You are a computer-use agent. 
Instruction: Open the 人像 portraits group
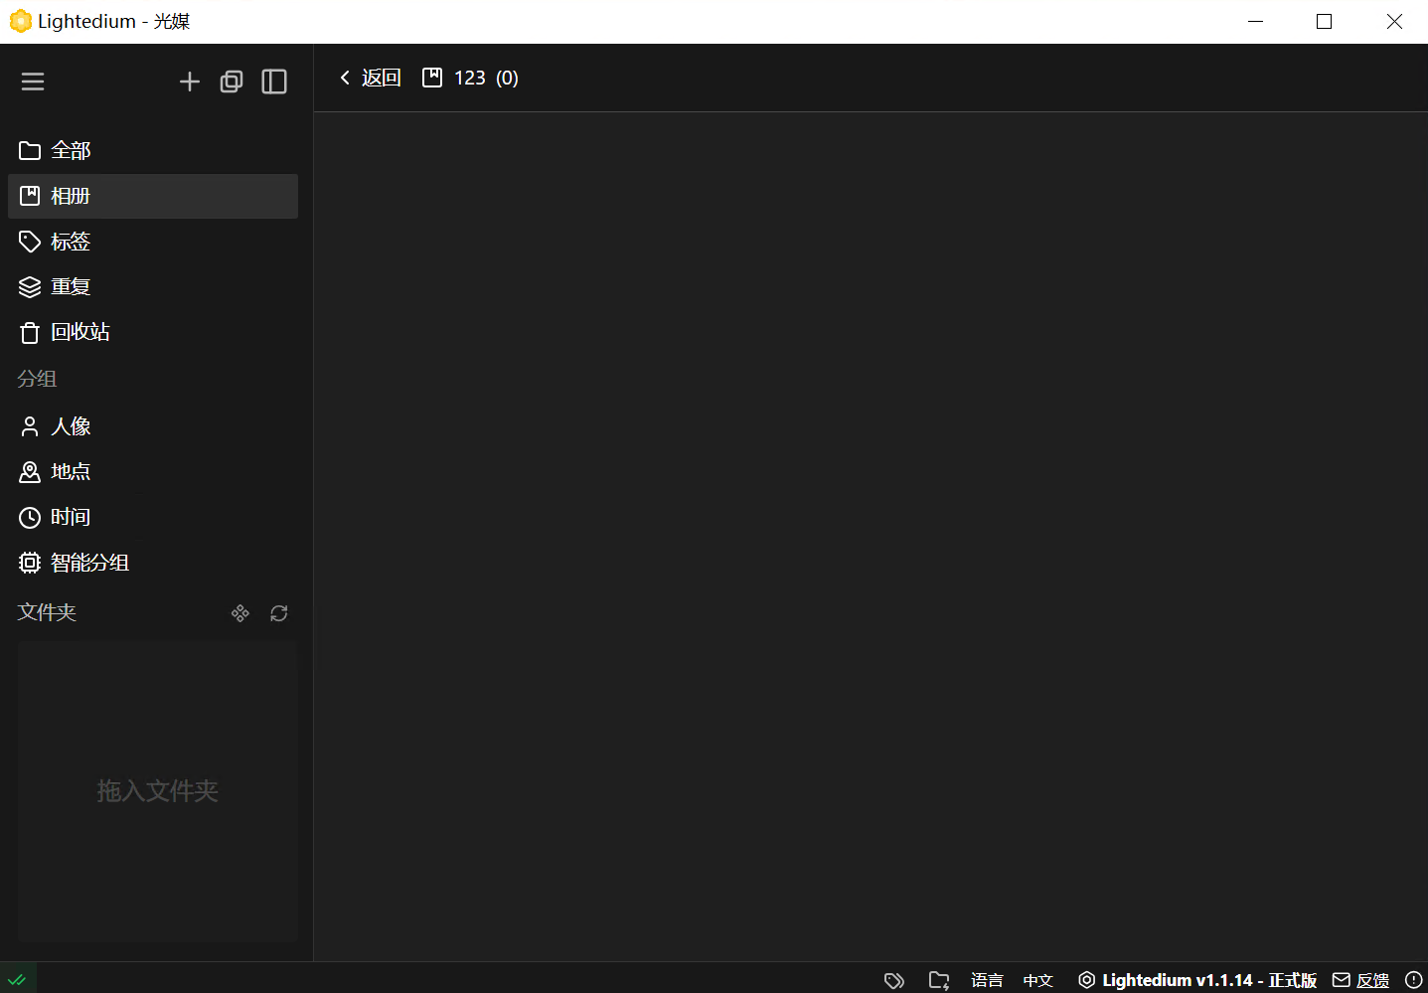pos(71,425)
